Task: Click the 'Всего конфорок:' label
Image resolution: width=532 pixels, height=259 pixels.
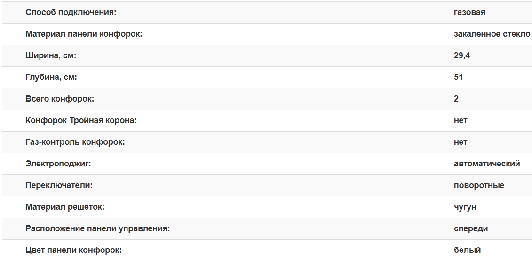Action: 60,99
